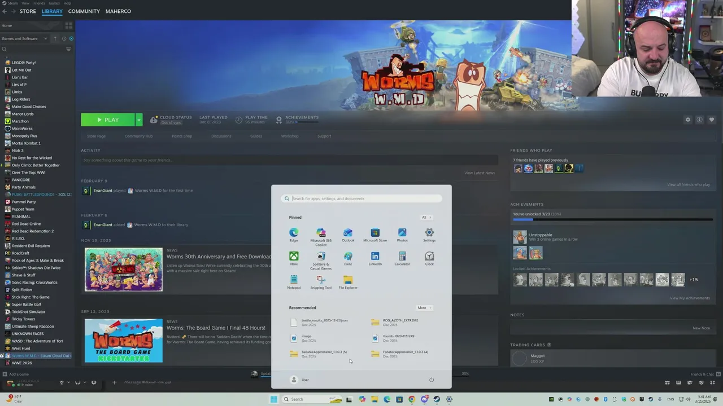Open Discord from the taskbar
The width and height of the screenshot is (723, 406).
(x=424, y=399)
